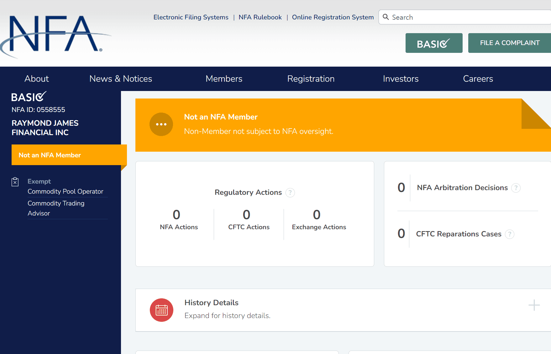The width and height of the screenshot is (551, 354).
Task: Click the Regulatory Actions heading
Action: pyautogui.click(x=248, y=192)
